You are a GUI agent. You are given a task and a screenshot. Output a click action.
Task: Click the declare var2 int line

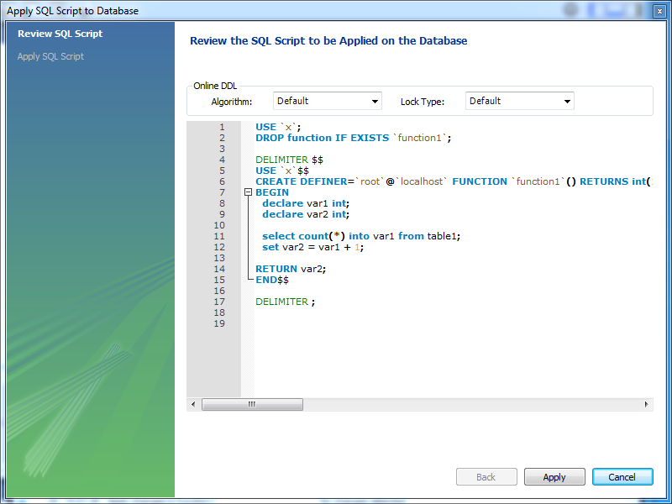[306, 214]
